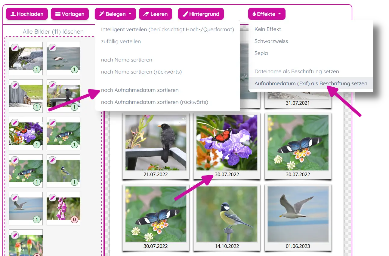Open the Vorlagen templates button

point(70,14)
